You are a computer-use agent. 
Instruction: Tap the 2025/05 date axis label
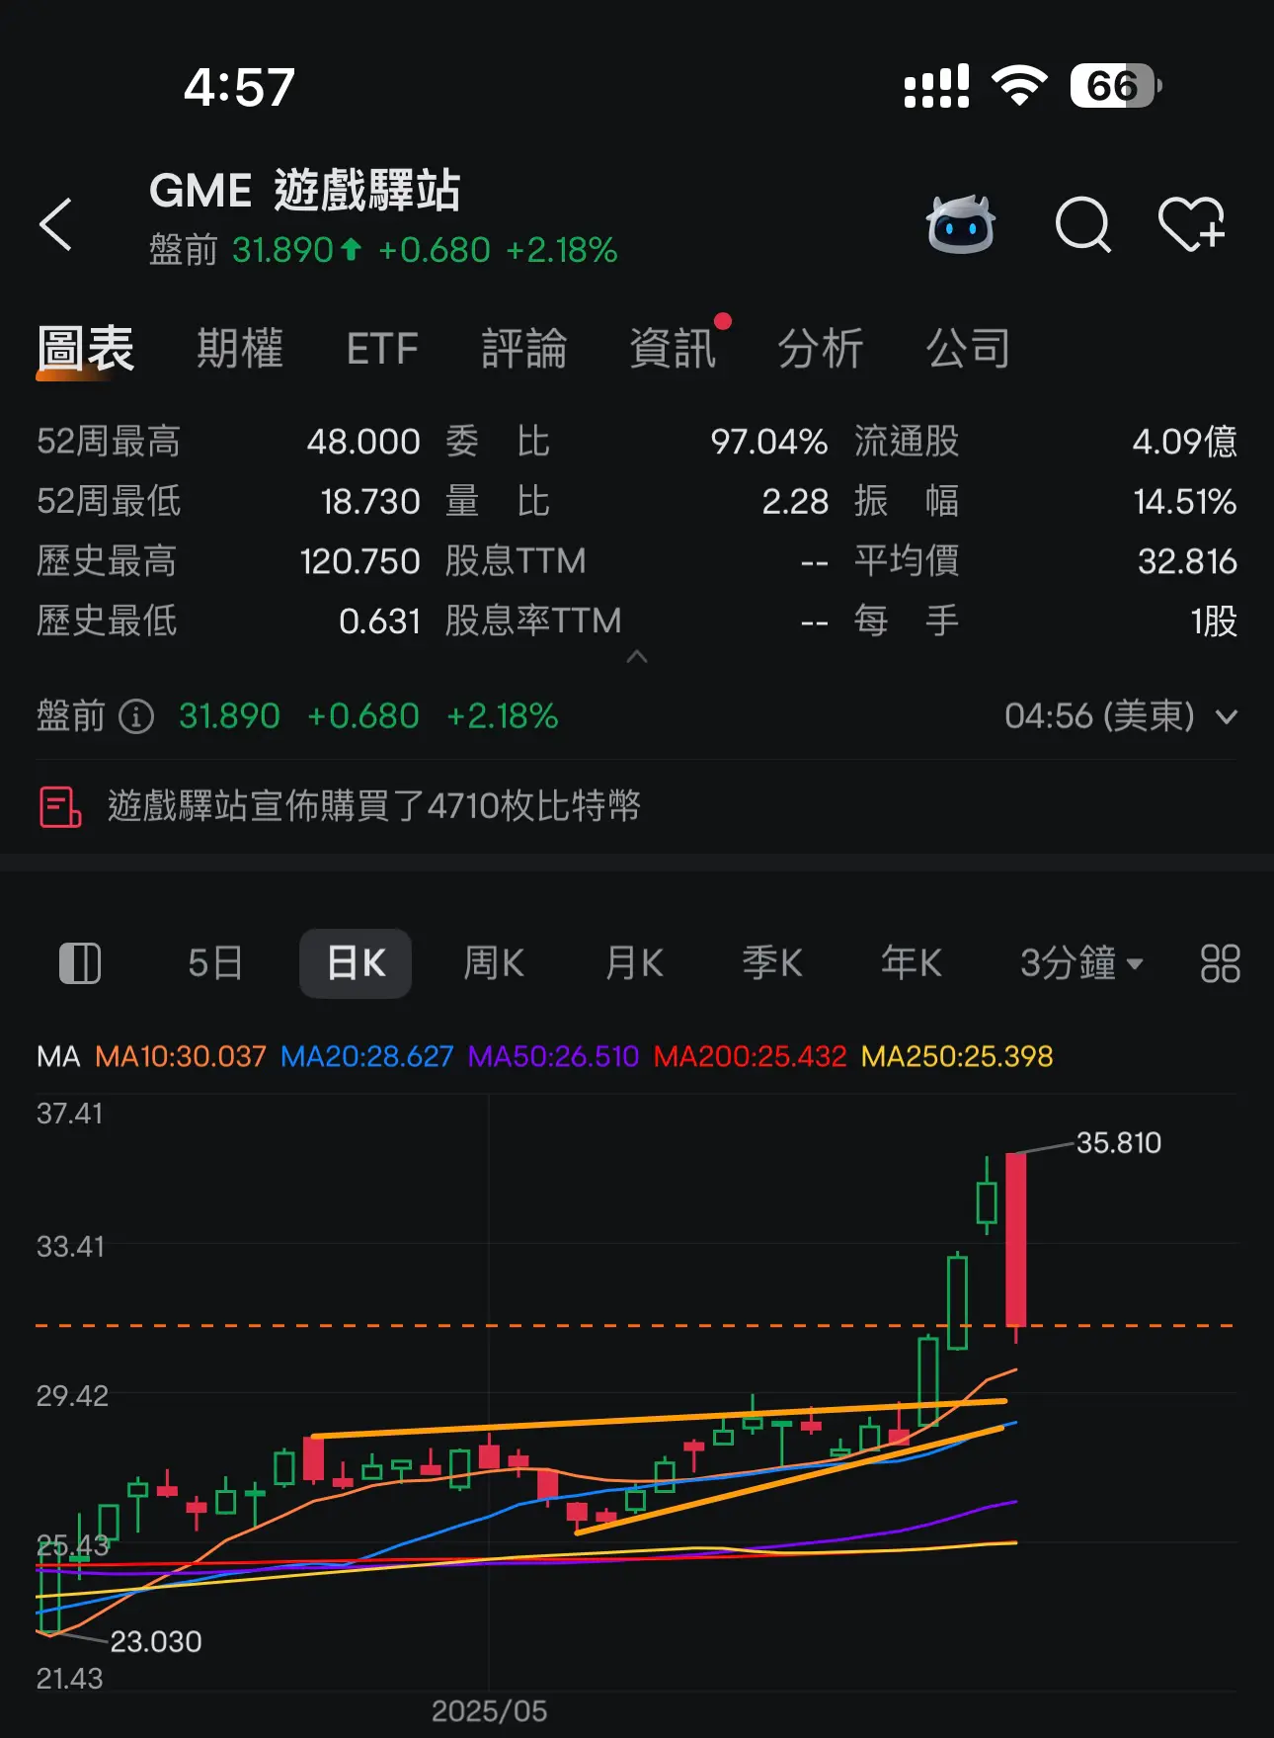(489, 1711)
